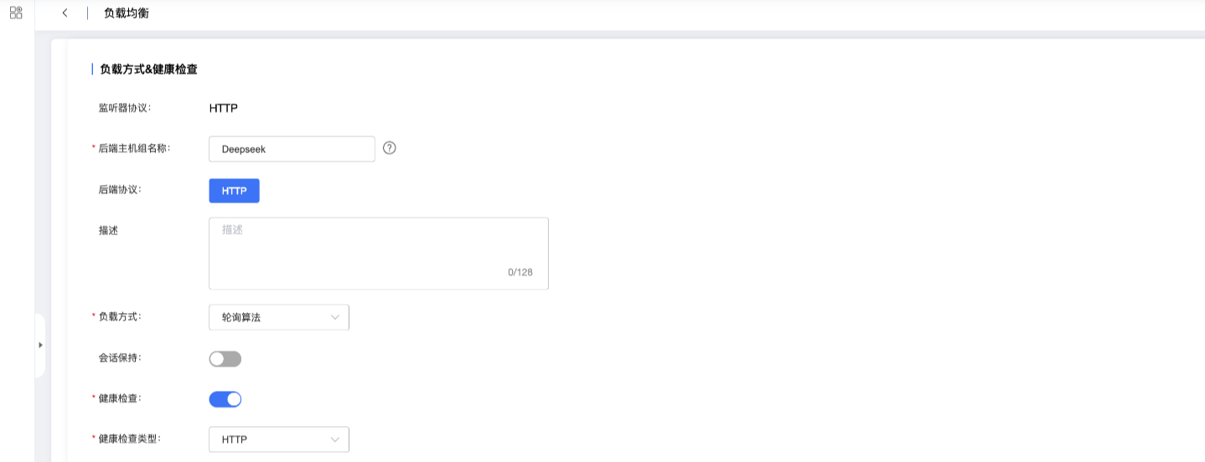Click the 负载方式&健康检查 section heading
Viewport: 1205px width, 462px height.
pos(148,69)
